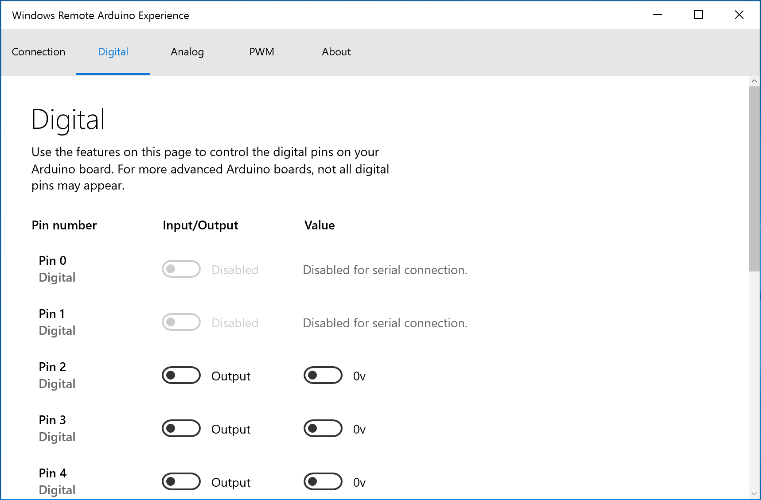Minimize the Windows Remote Arduino window
The width and height of the screenshot is (761, 500).
tap(658, 15)
